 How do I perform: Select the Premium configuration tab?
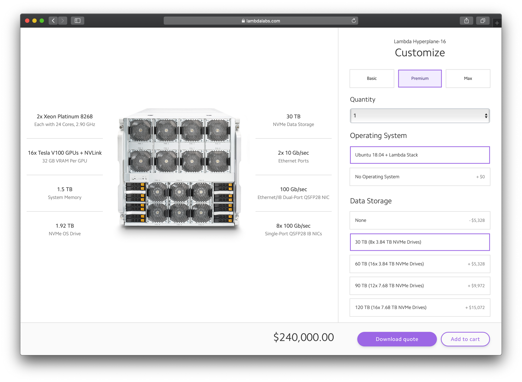420,78
